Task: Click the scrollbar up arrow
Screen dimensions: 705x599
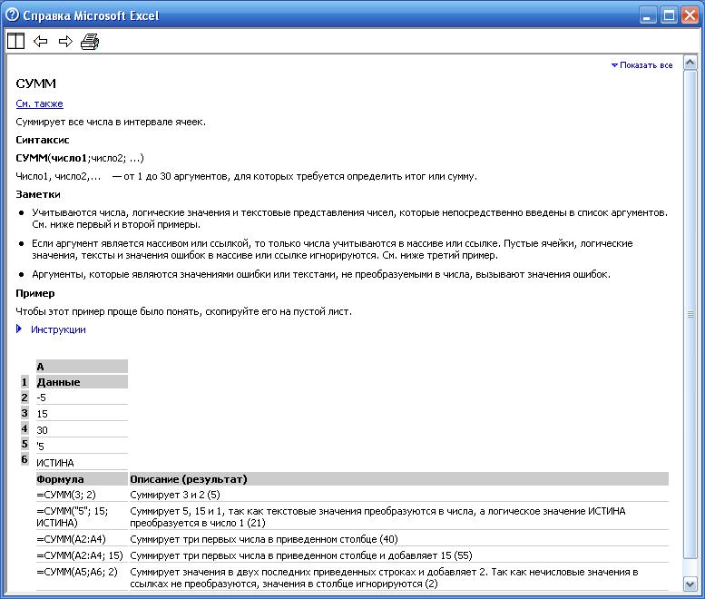Action: pos(690,62)
